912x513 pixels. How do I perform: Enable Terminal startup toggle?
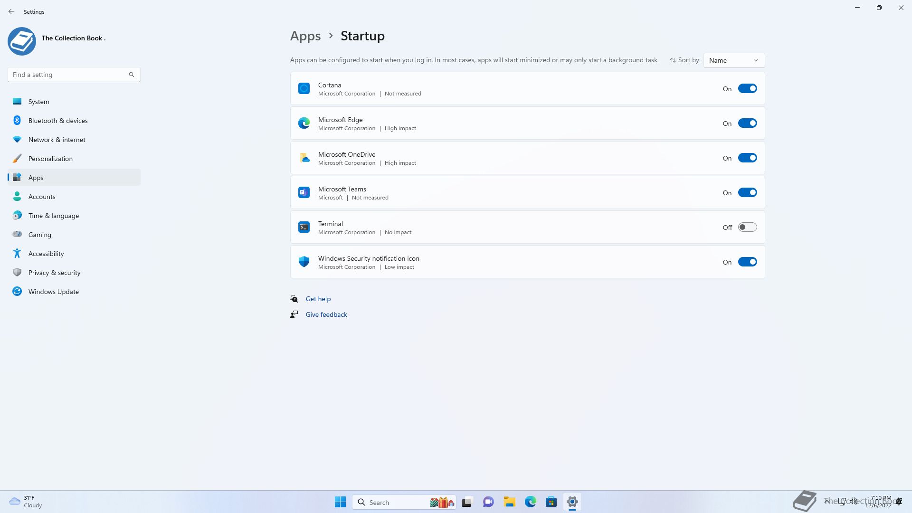pos(747,227)
